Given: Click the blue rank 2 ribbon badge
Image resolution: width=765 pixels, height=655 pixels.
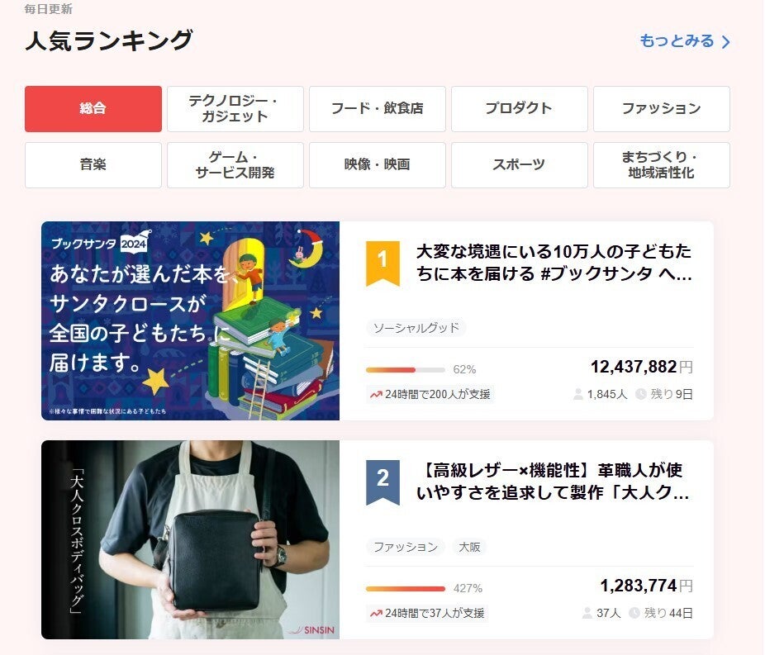Looking at the screenshot, I should 382,482.
